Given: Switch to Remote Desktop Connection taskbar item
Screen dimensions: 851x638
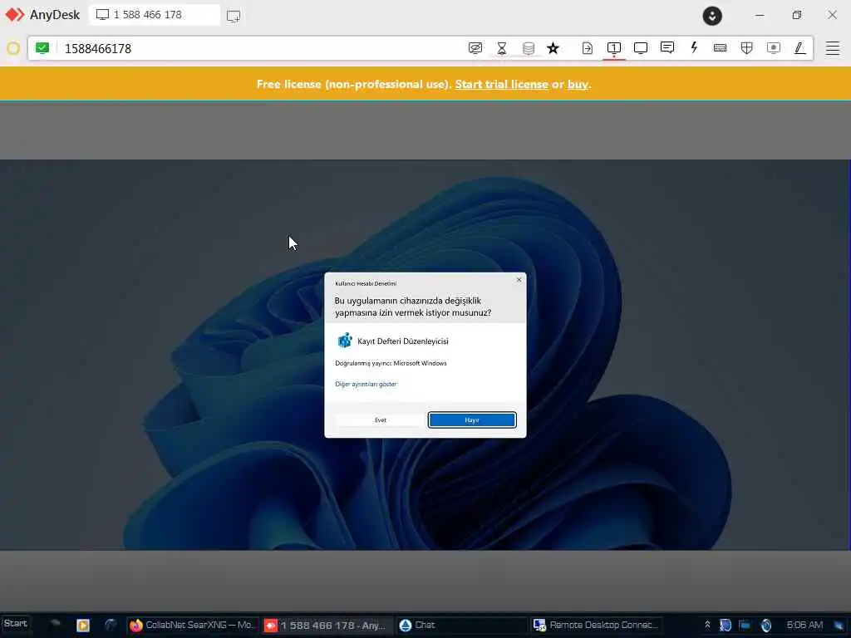Looking at the screenshot, I should pos(595,625).
